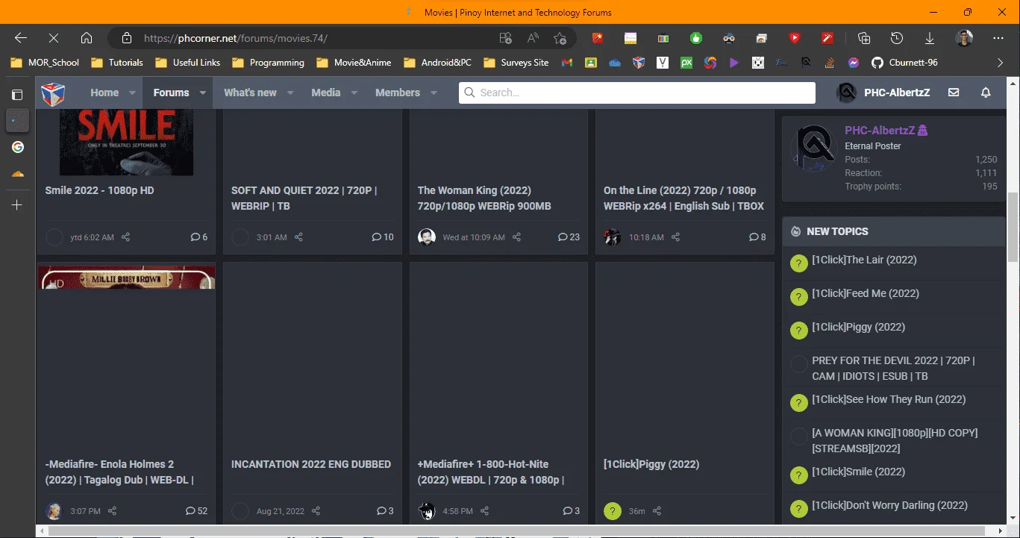Open the Surveys Site bookmarks folder
Screen dimensions: 1020x538
pos(517,63)
